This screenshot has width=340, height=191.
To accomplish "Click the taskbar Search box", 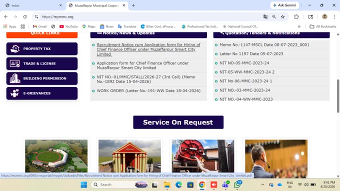I will pos(120,184).
